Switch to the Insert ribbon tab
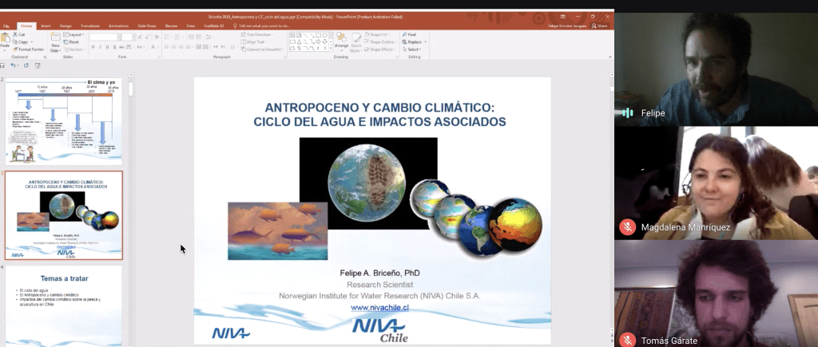 pos(46,26)
